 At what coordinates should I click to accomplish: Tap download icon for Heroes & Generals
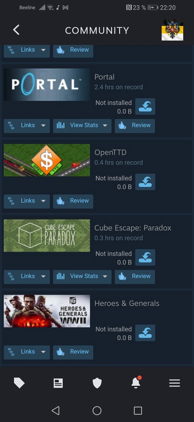click(145, 333)
